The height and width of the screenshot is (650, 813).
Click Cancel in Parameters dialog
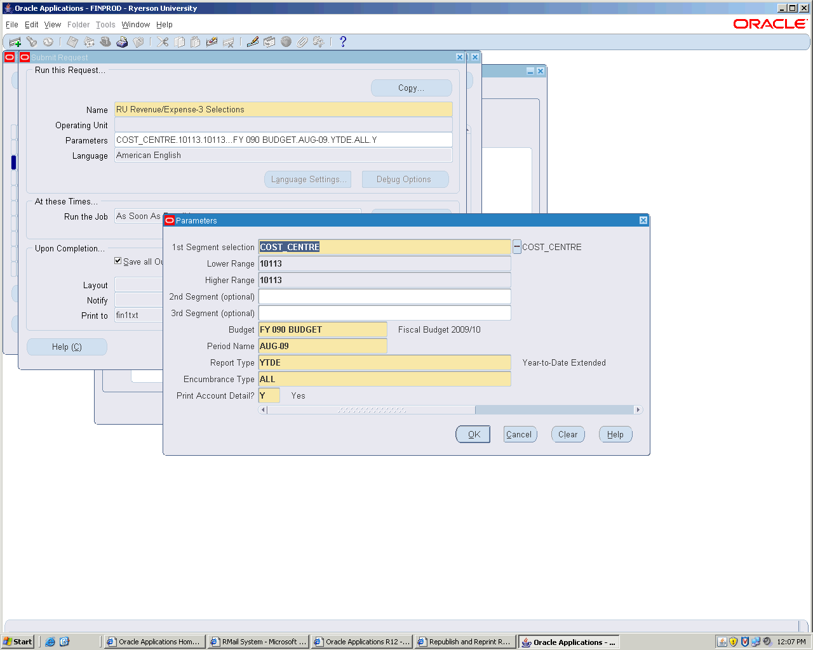tap(519, 435)
